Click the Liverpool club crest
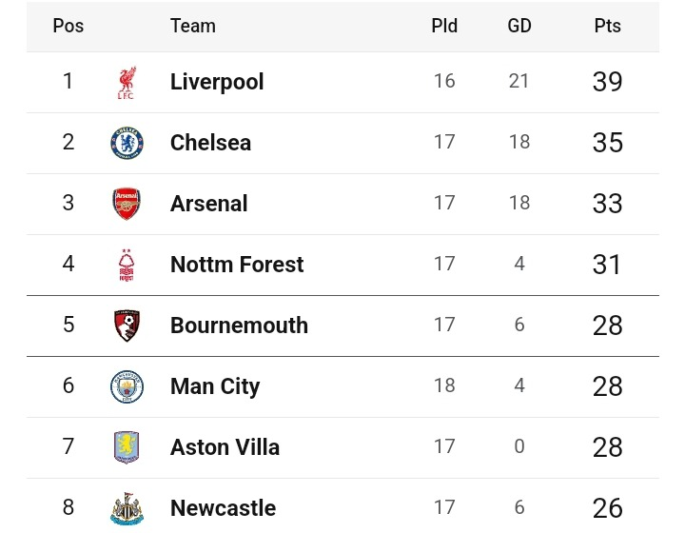This screenshot has height=533, width=685. click(127, 82)
